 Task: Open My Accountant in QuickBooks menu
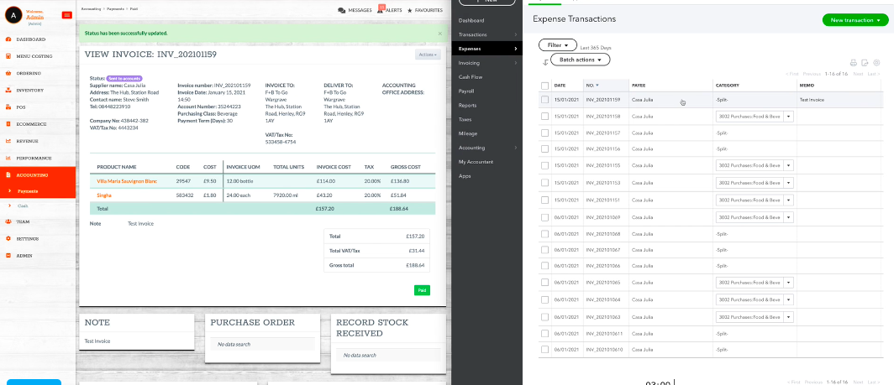(475, 163)
